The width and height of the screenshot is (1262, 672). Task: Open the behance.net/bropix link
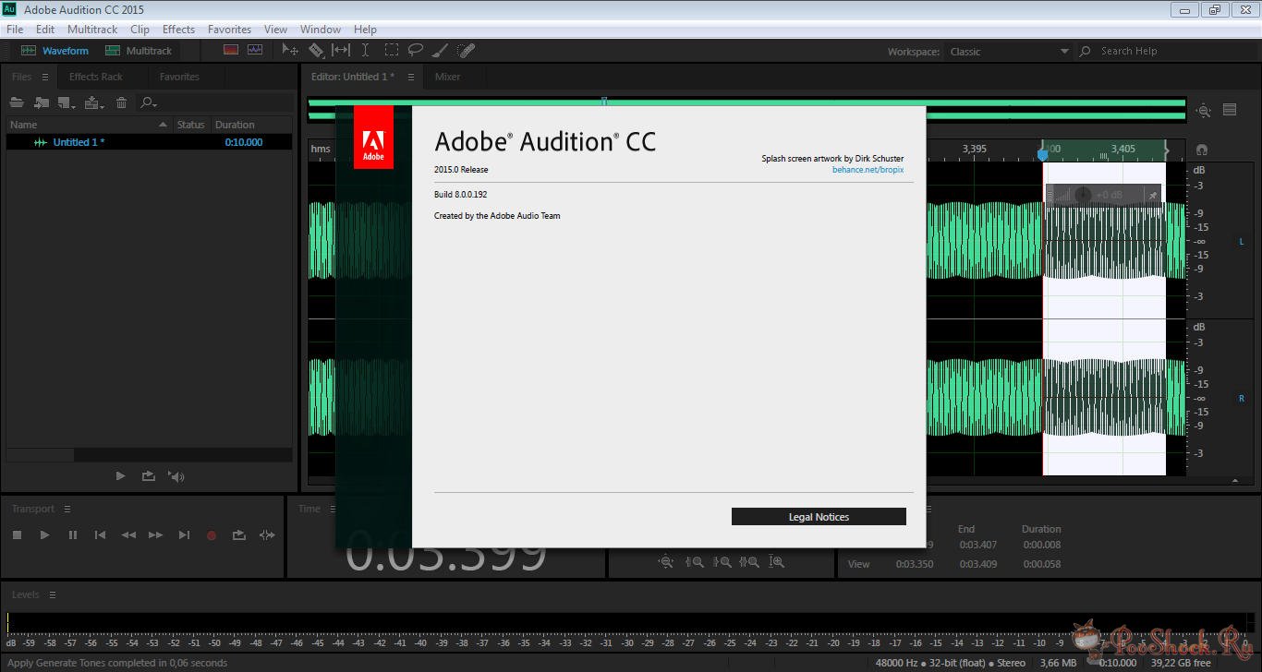[x=868, y=170]
